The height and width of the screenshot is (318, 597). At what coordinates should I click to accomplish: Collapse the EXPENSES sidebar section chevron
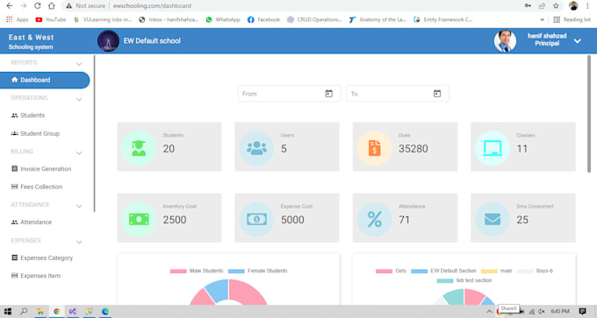[79, 242]
